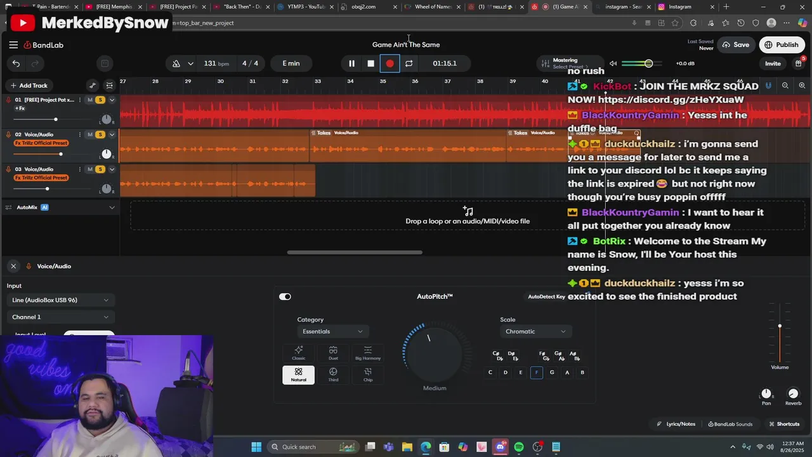Open the Chromatic scale dropdown

click(x=536, y=331)
